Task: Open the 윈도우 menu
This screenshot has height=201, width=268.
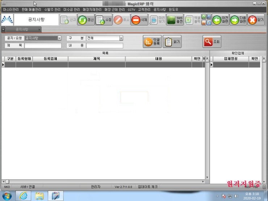Action: 173,9
